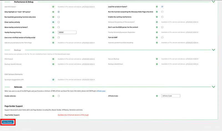The height and width of the screenshot is (131, 222).
Task: Click the Tooltip Parsing Priority field
Action: (67, 32)
